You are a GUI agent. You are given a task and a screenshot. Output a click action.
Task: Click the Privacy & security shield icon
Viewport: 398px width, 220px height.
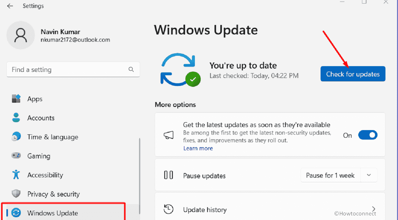pos(16,194)
